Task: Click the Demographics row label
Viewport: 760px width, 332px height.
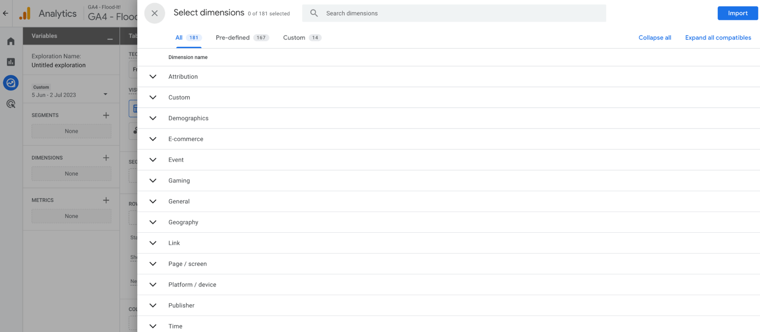Action: pyautogui.click(x=188, y=118)
